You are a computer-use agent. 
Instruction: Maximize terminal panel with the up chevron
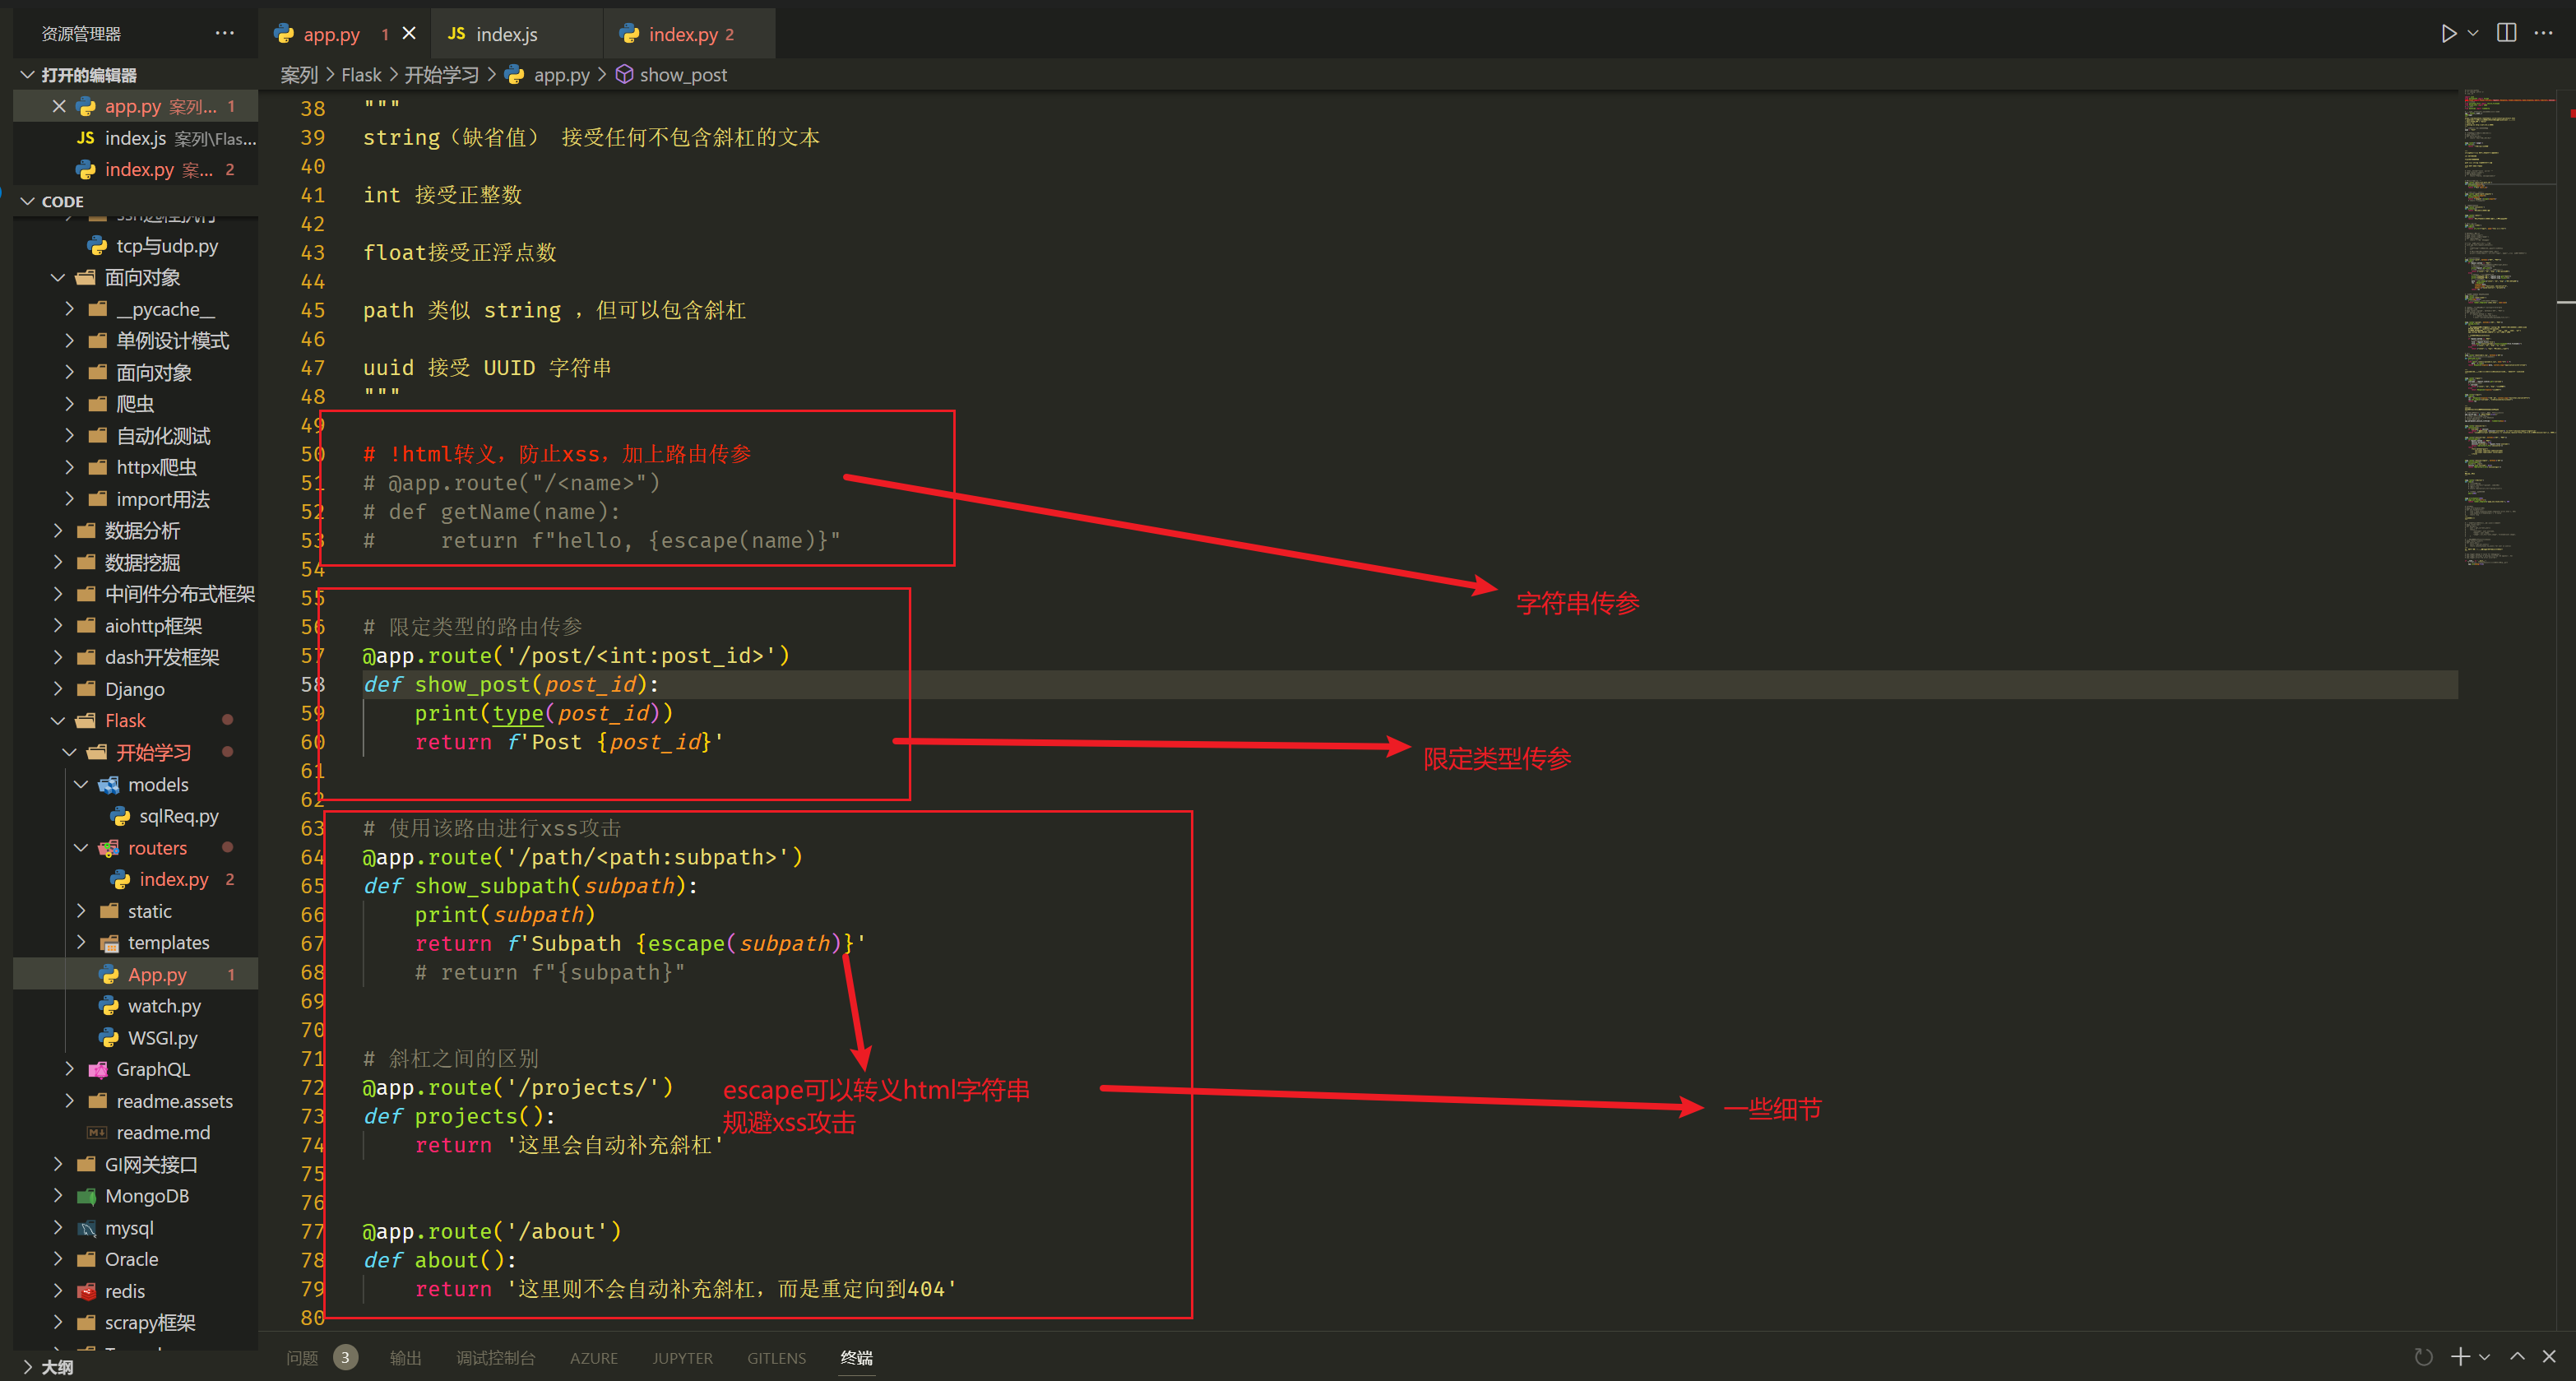[x=2517, y=1356]
